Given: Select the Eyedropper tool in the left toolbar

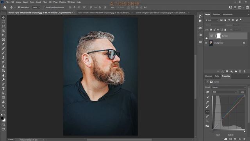Looking at the screenshot, I should [x=4, y=44].
